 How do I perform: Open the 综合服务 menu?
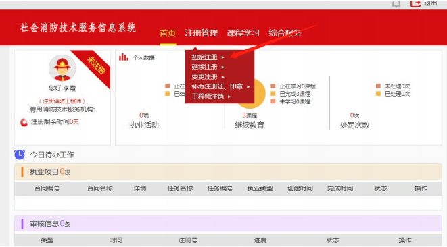point(285,33)
